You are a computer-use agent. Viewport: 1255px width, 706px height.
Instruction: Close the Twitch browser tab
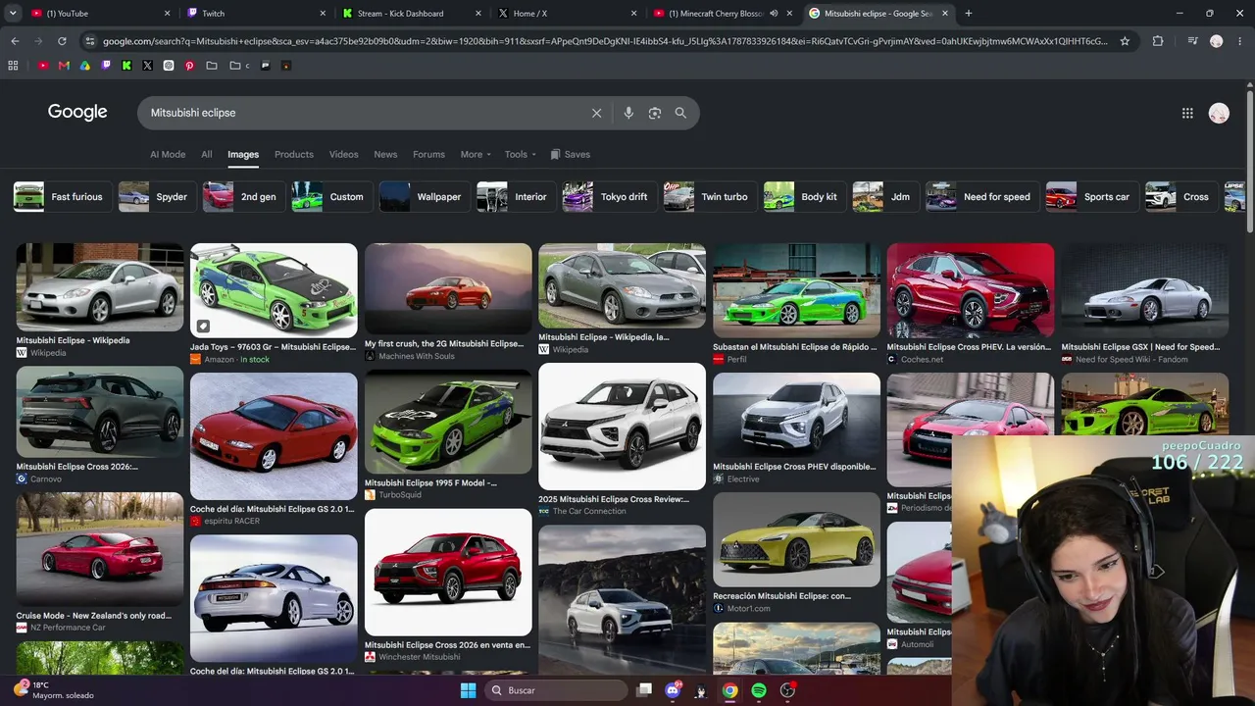(x=323, y=14)
